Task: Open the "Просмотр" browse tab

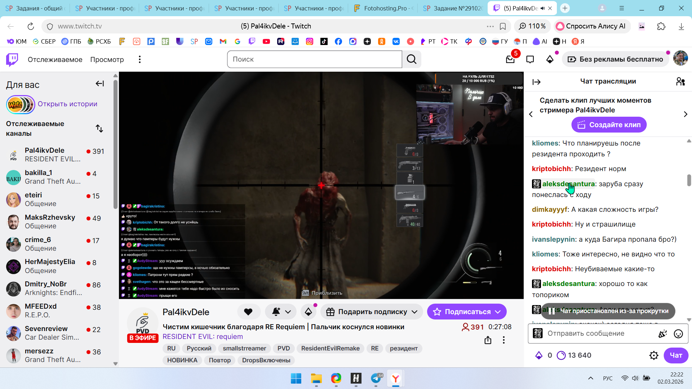Action: pos(107,59)
